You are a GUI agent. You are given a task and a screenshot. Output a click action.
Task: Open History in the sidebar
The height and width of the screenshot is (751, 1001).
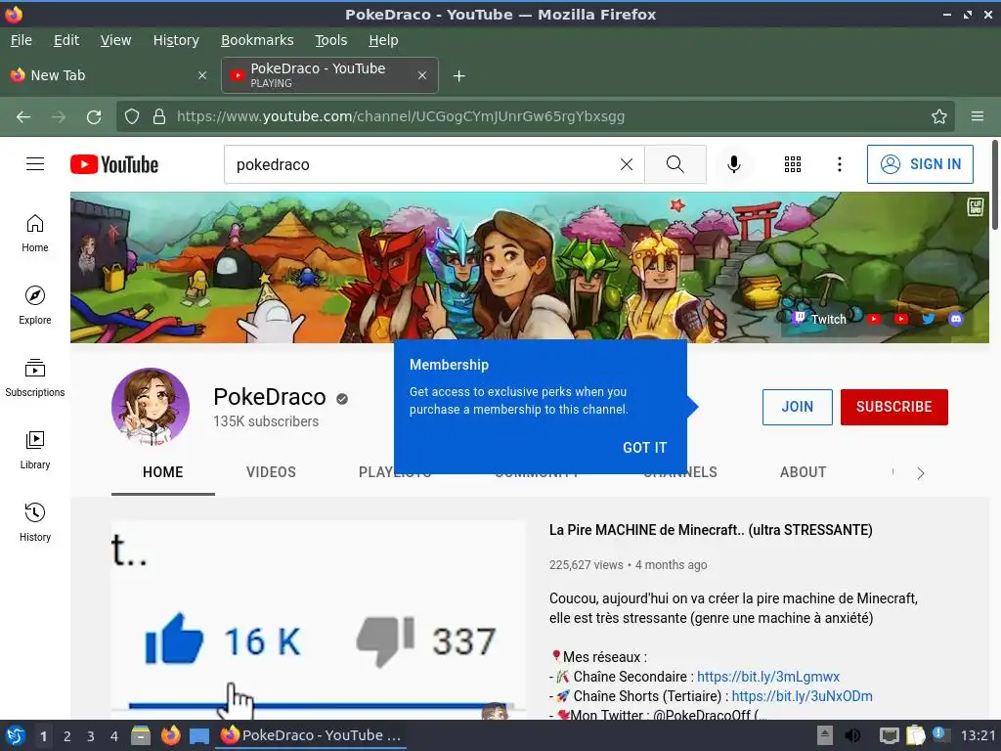click(x=35, y=522)
